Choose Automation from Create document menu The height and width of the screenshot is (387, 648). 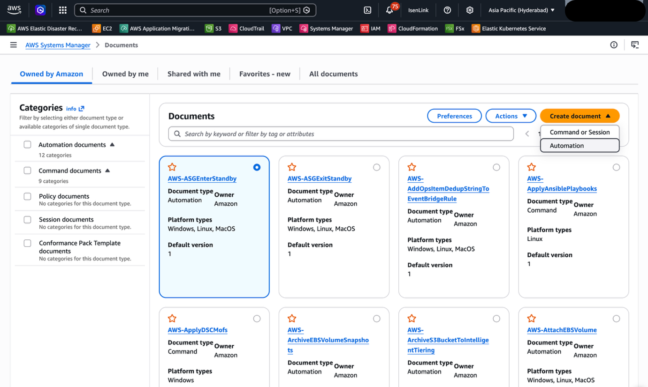coord(579,146)
